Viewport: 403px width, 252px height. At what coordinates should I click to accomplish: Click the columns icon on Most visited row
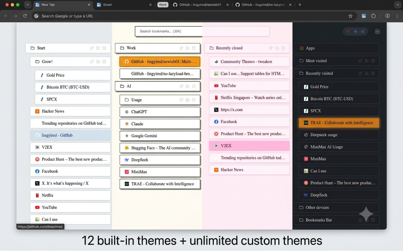click(x=373, y=61)
